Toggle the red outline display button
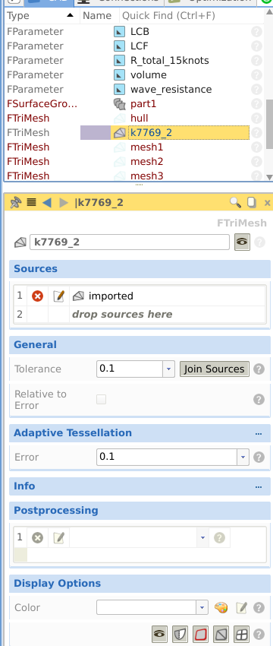The width and height of the screenshot is (273, 646). pos(200,635)
